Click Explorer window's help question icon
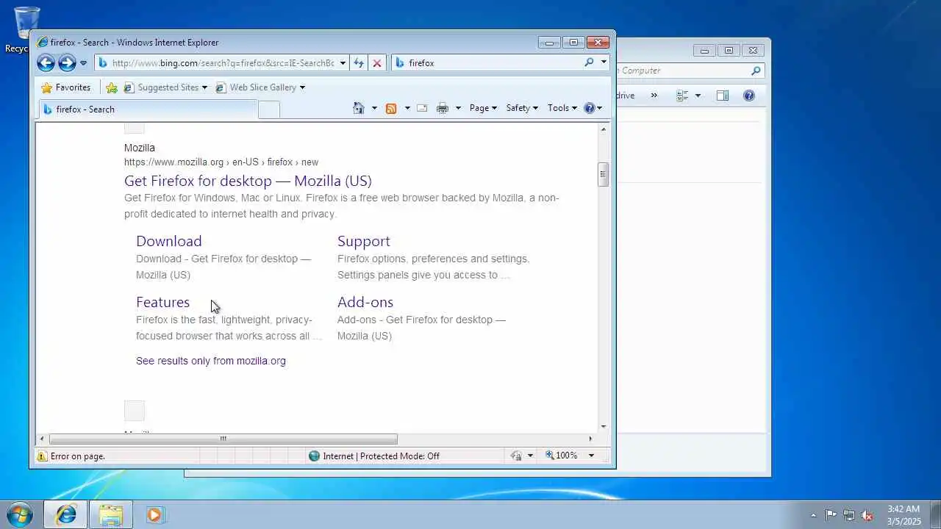941x529 pixels. click(749, 96)
